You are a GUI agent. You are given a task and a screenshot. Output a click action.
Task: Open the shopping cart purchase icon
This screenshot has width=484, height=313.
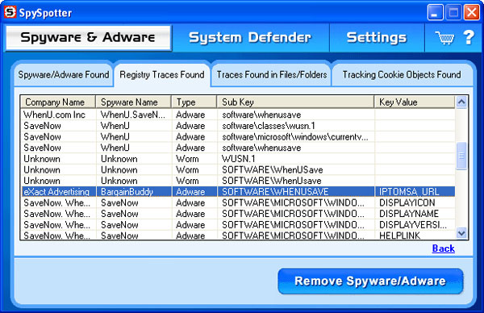point(444,38)
